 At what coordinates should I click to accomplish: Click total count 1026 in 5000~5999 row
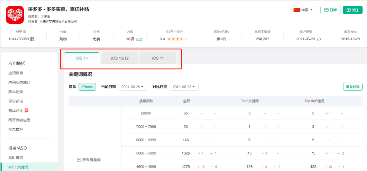(186, 153)
